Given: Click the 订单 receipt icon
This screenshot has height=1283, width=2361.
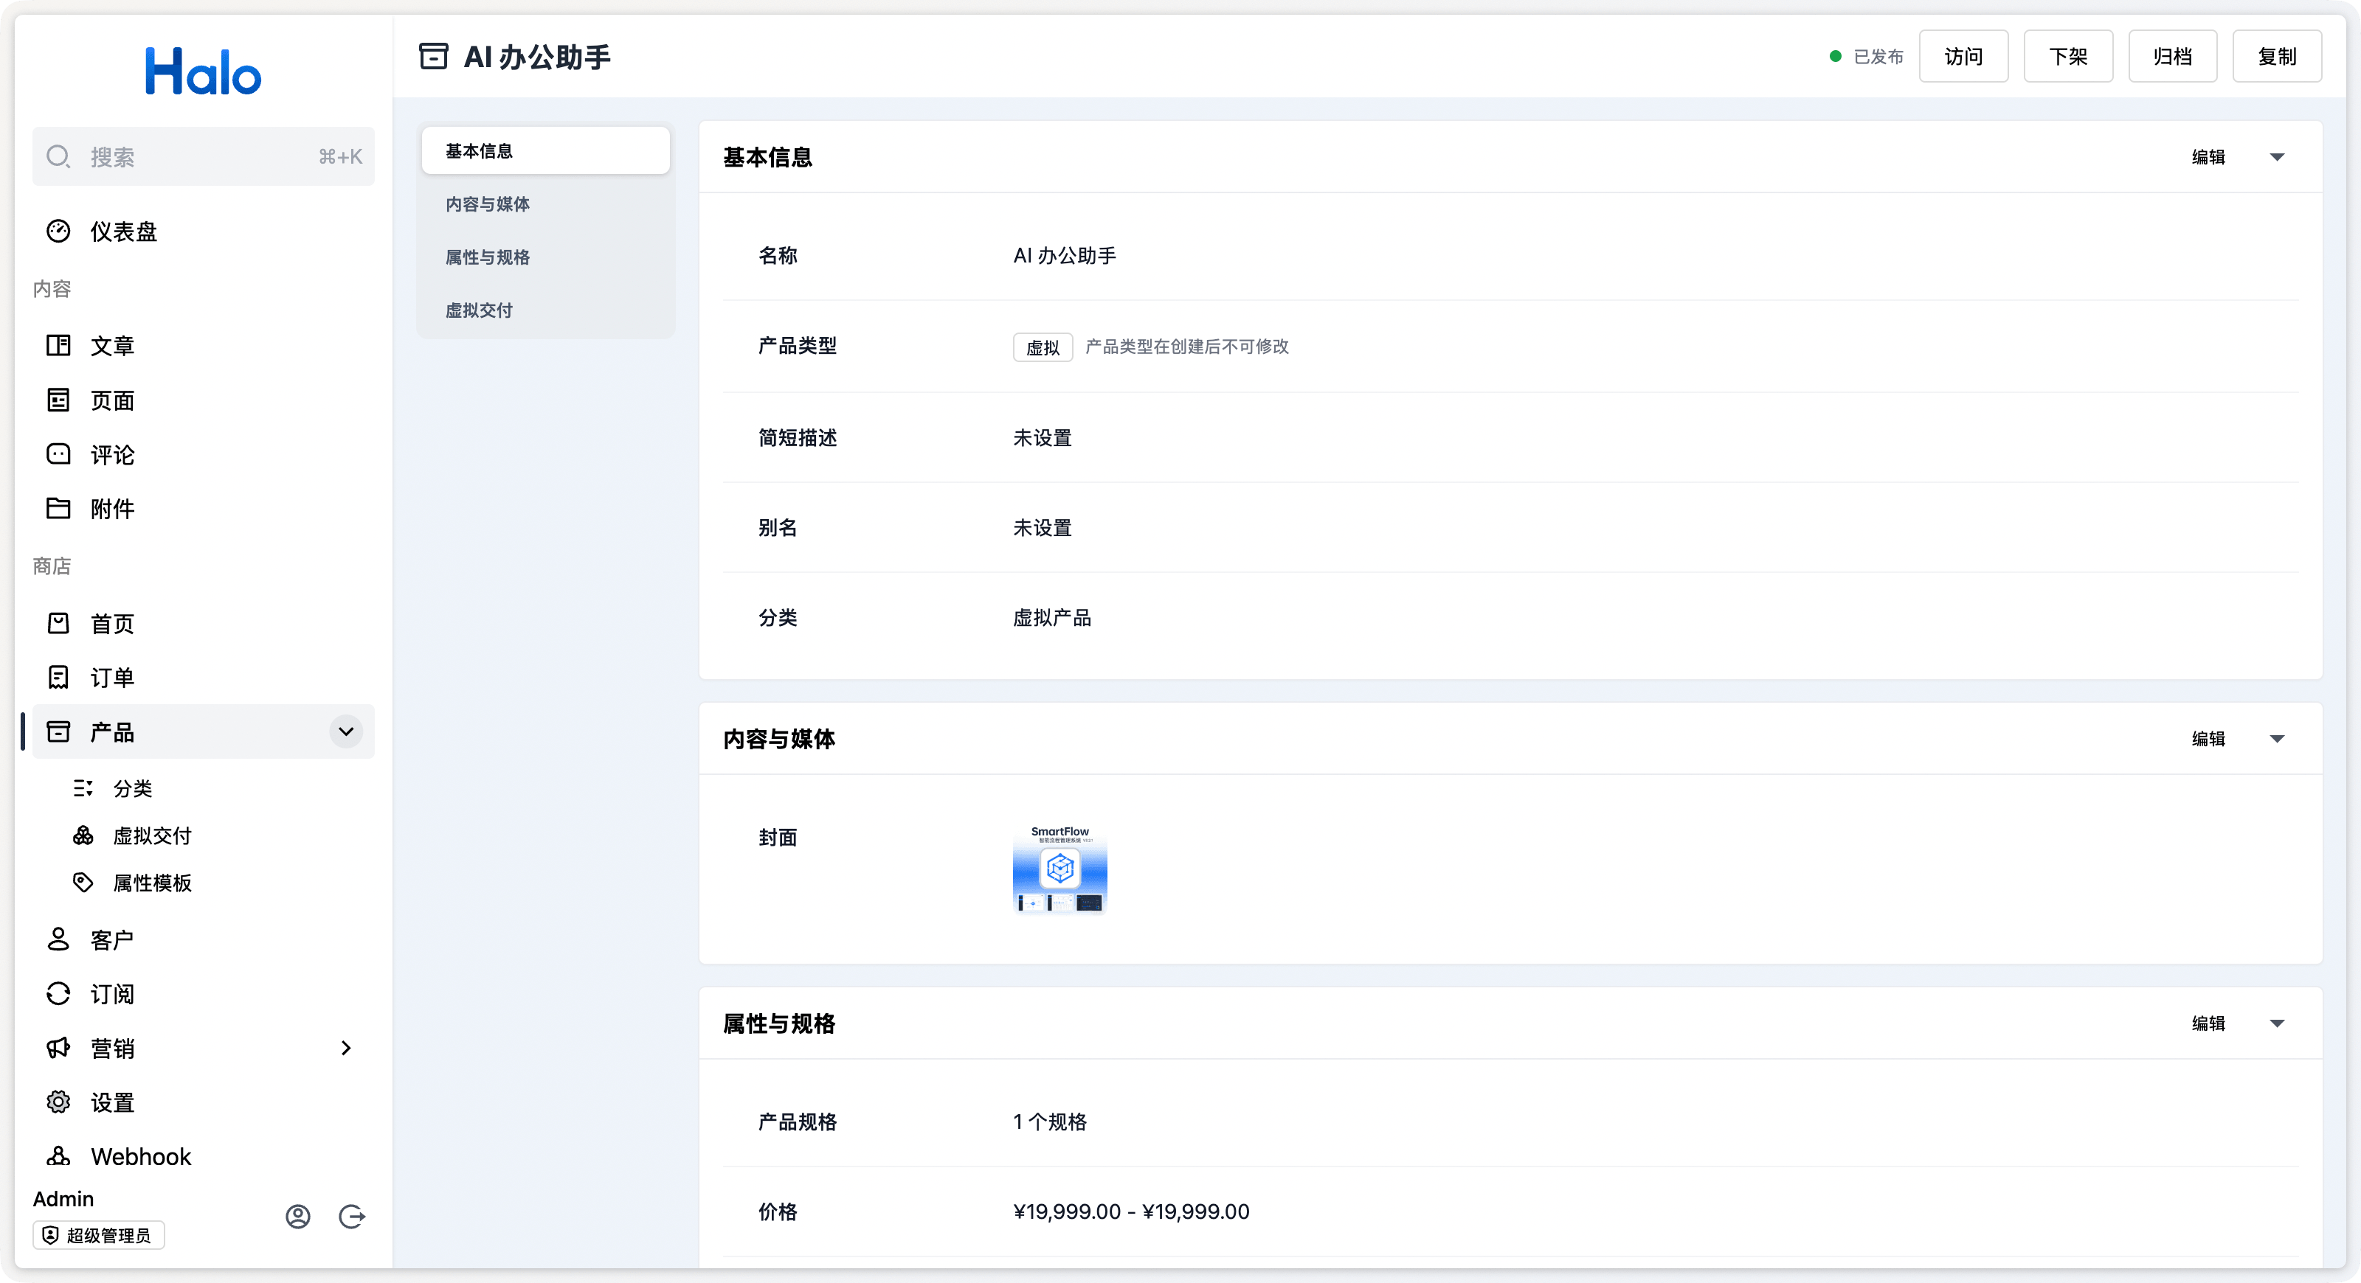Looking at the screenshot, I should click(x=59, y=678).
